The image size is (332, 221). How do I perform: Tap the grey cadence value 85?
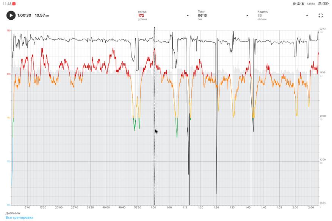pyautogui.click(x=260, y=16)
